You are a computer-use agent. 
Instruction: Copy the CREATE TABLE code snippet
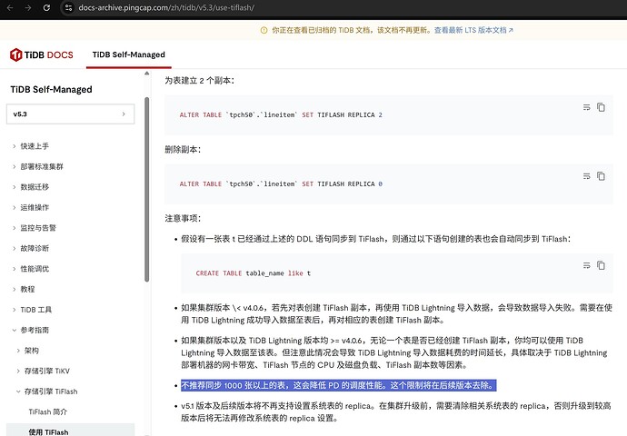coord(601,265)
